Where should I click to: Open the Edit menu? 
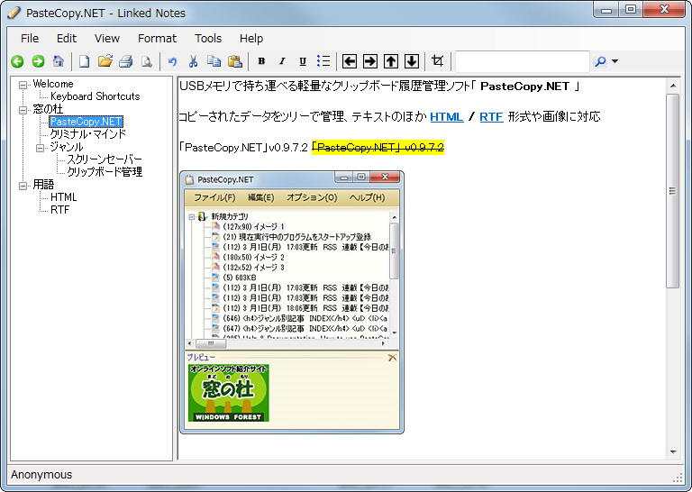click(x=66, y=39)
